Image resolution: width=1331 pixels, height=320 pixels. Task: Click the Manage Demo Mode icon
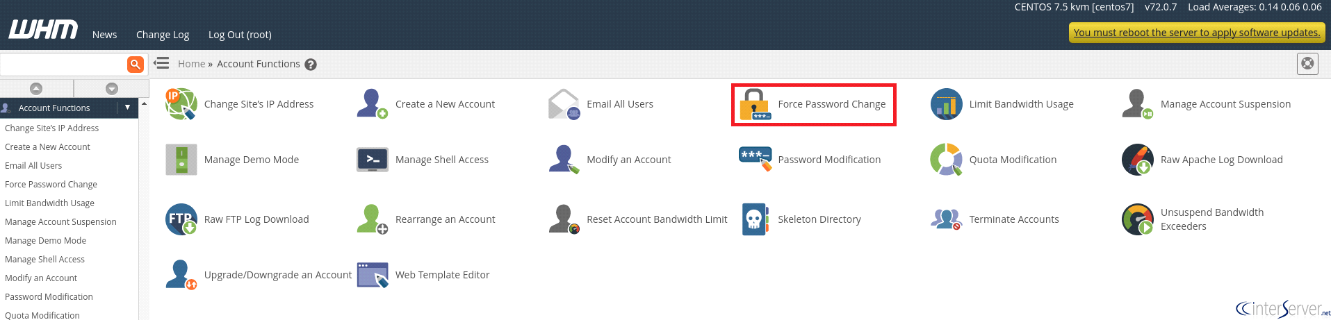tap(181, 160)
